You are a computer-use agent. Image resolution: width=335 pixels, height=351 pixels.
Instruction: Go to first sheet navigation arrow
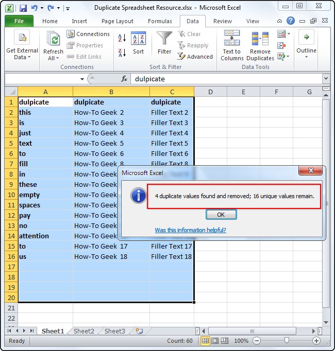9,331
